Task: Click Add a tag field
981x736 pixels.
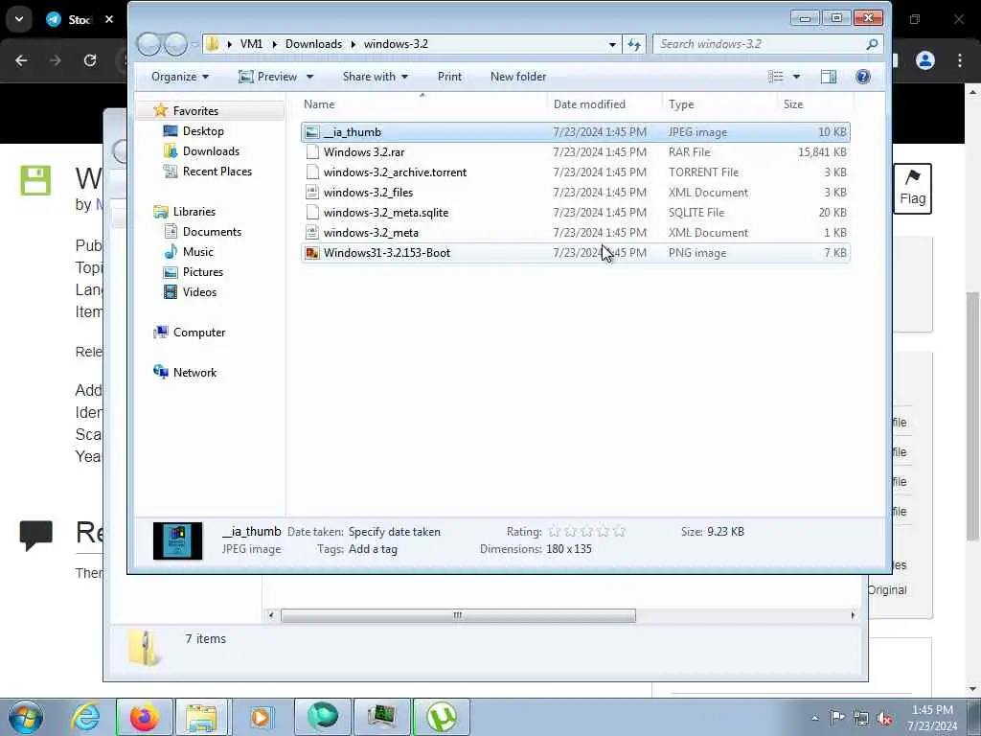Action: click(x=373, y=549)
